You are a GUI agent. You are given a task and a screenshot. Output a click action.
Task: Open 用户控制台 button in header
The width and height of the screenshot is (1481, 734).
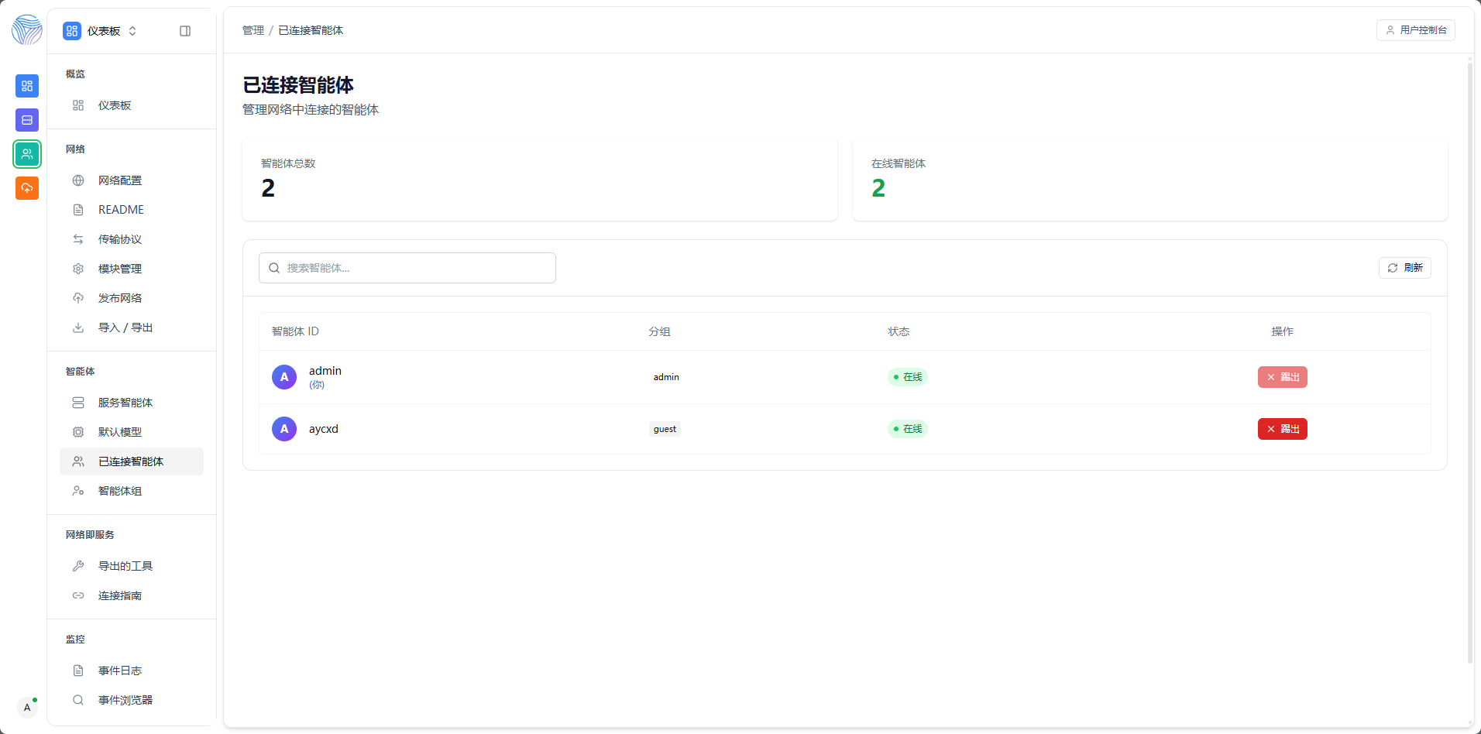1415,30
